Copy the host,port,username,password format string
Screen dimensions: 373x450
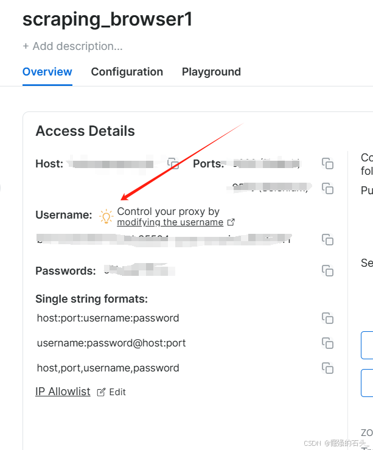327,368
